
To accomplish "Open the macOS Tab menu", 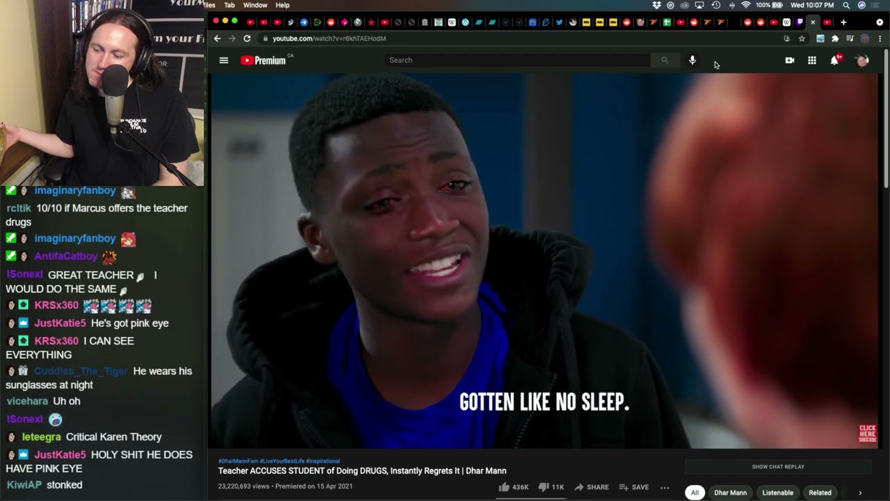I will [x=229, y=5].
